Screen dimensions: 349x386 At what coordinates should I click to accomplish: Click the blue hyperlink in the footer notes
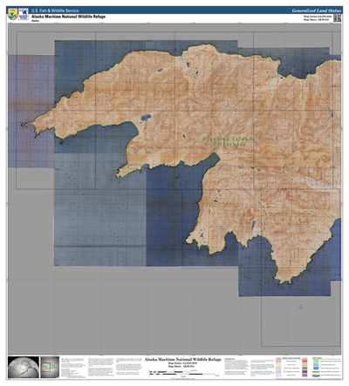pos(128,372)
